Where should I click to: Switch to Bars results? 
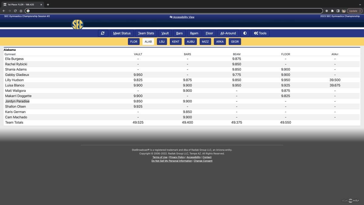coord(179,33)
